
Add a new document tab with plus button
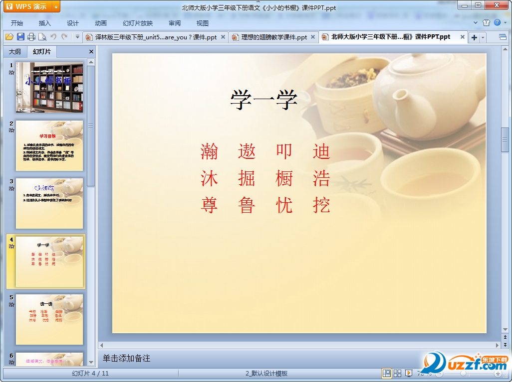(x=474, y=37)
